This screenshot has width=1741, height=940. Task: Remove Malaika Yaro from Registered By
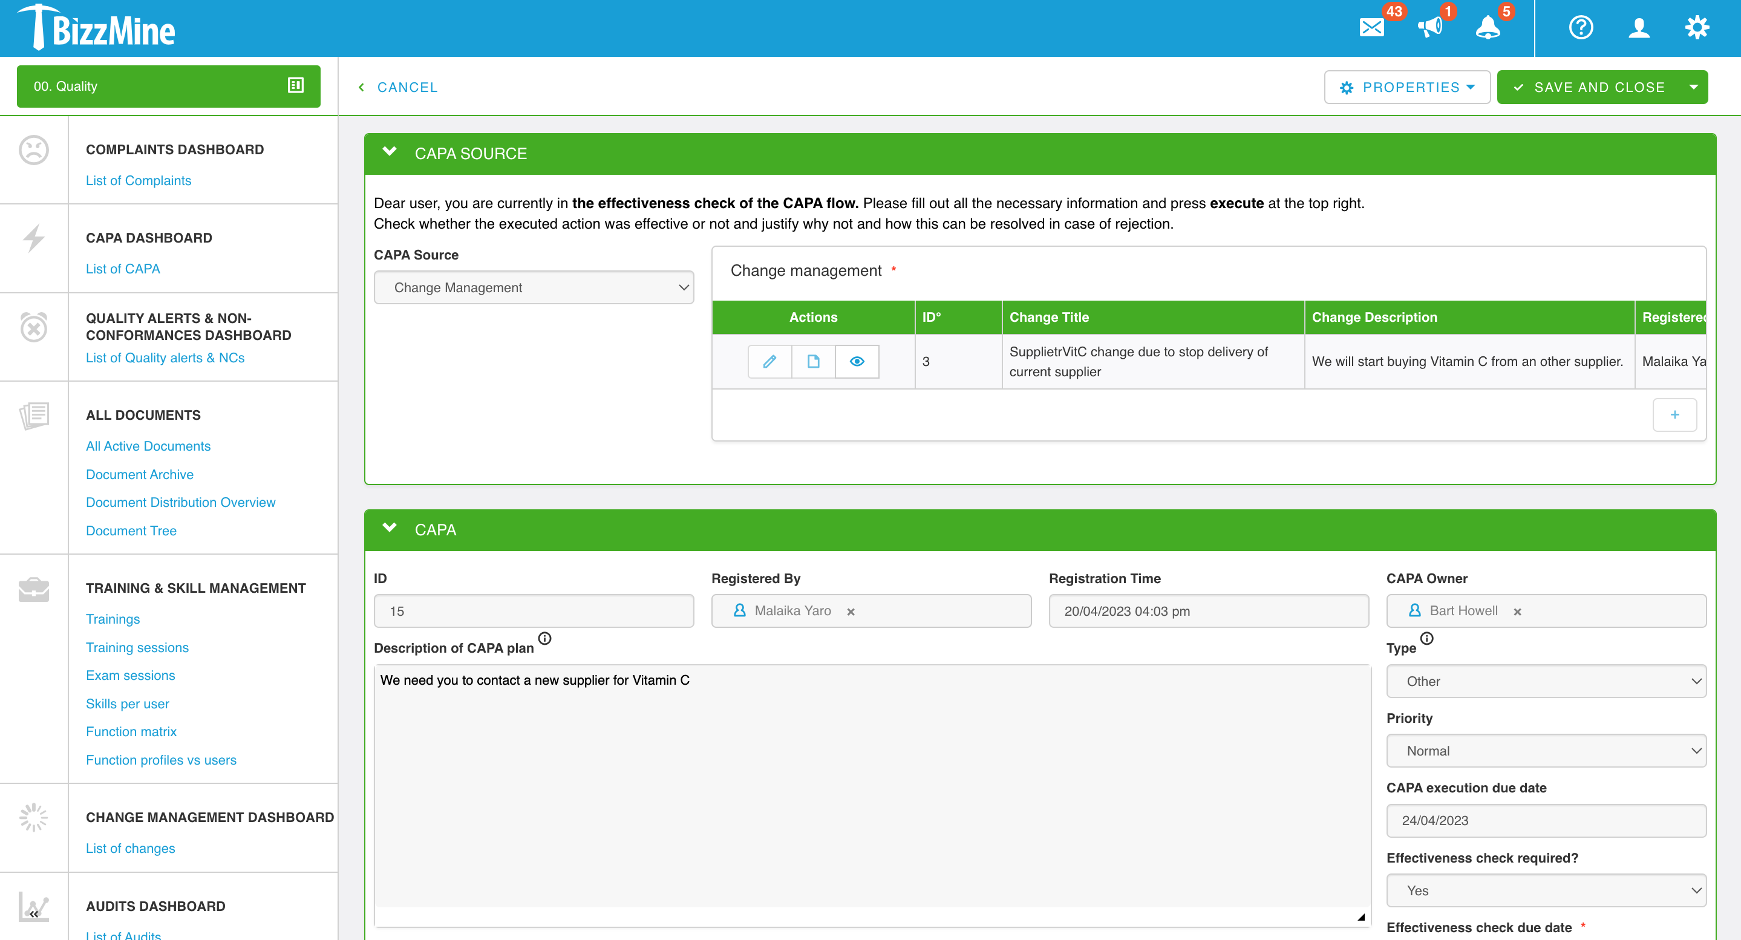point(851,612)
